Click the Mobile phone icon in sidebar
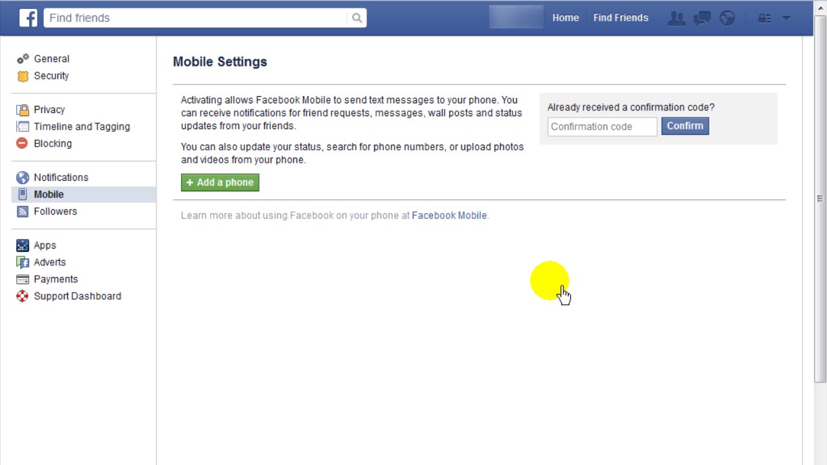The width and height of the screenshot is (827, 465). pyautogui.click(x=23, y=194)
